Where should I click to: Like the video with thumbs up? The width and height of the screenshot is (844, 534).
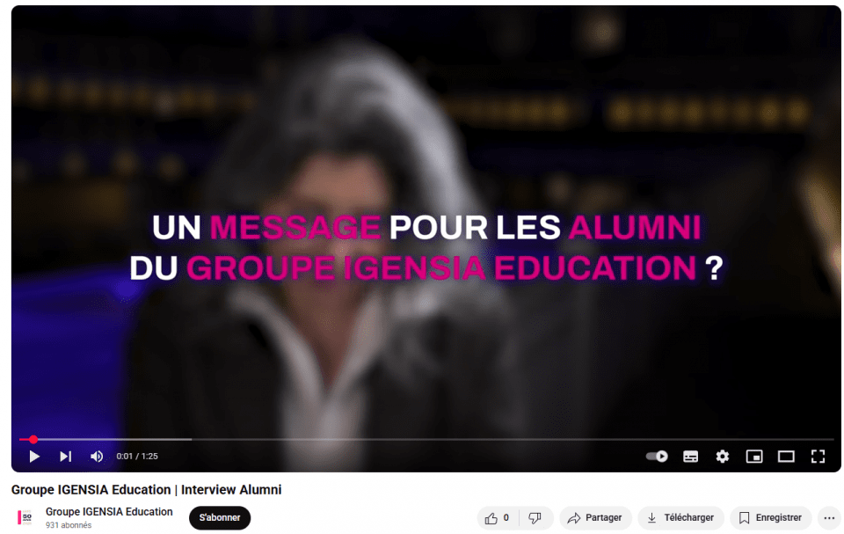pyautogui.click(x=498, y=518)
